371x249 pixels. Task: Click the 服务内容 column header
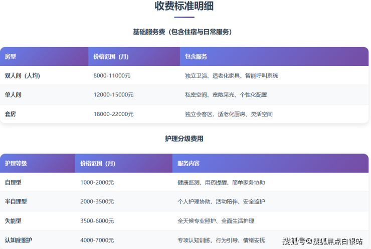pos(189,163)
